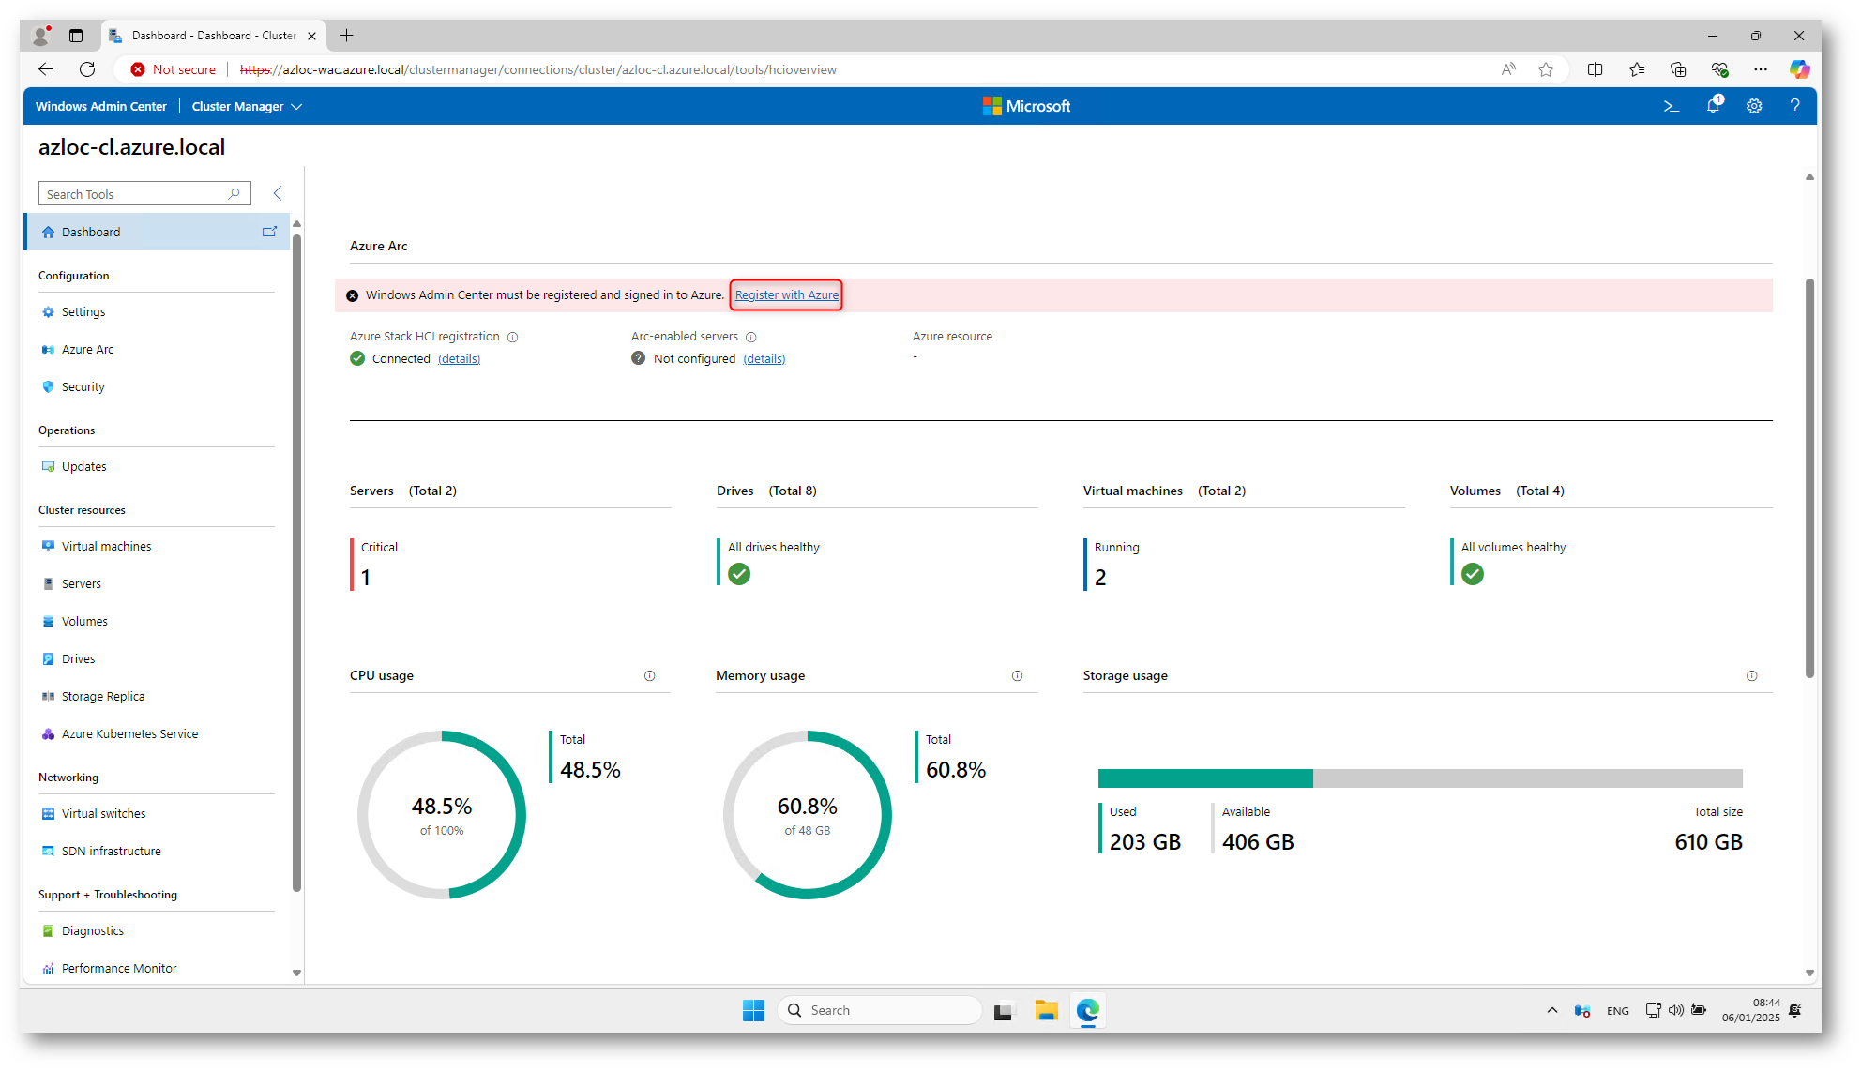Click the sidebar scroll down arrow
The image size is (1861, 1072).
(x=296, y=973)
